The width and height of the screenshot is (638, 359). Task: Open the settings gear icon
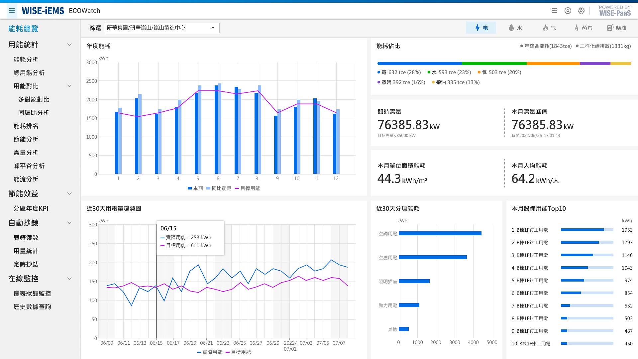(x=581, y=11)
